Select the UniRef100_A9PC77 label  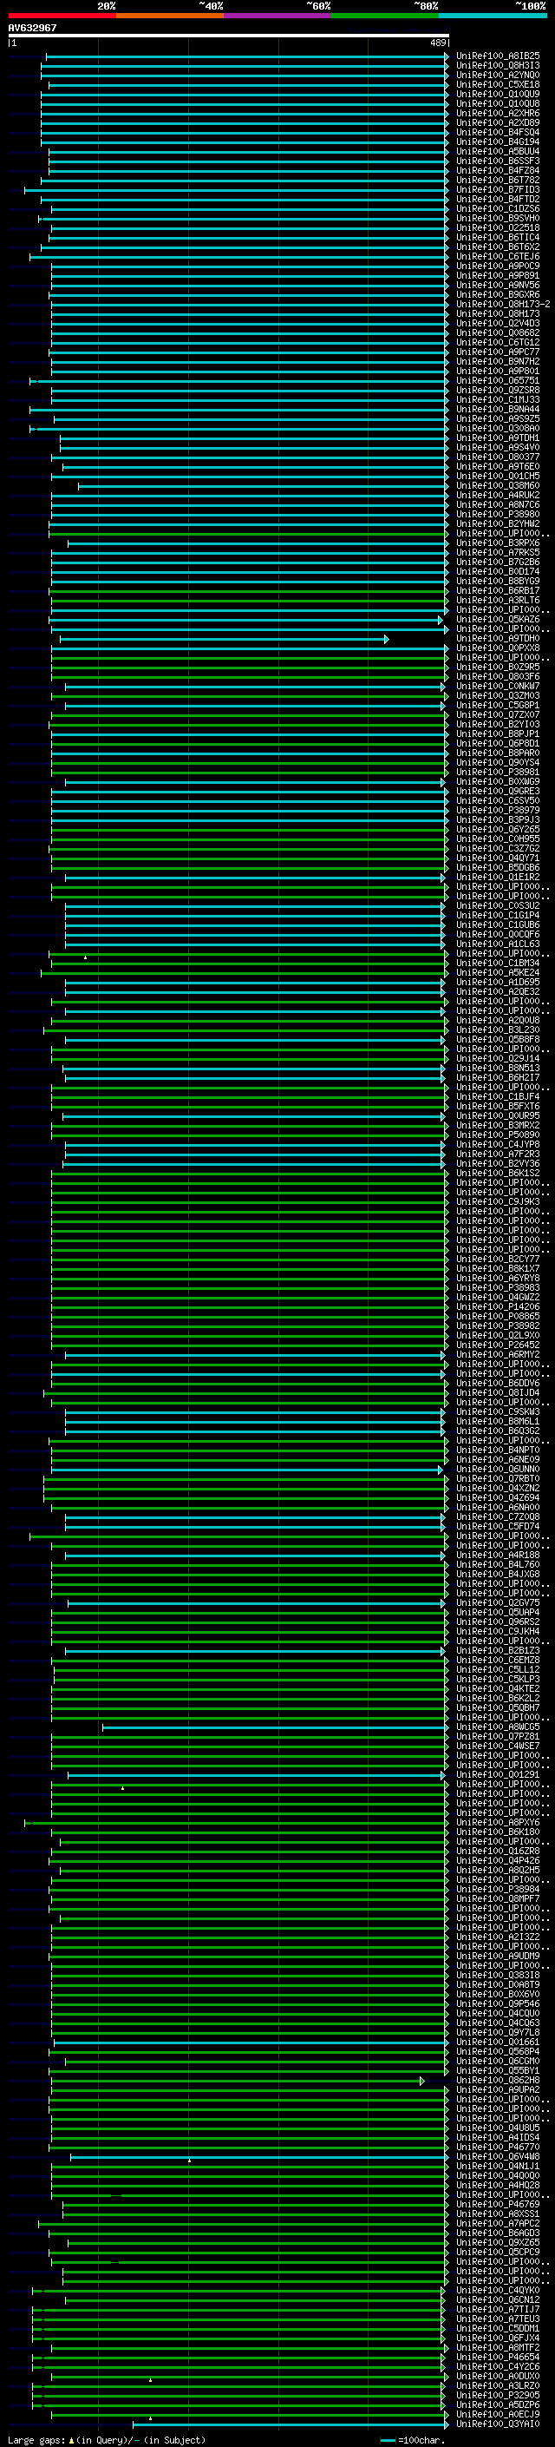click(x=497, y=352)
